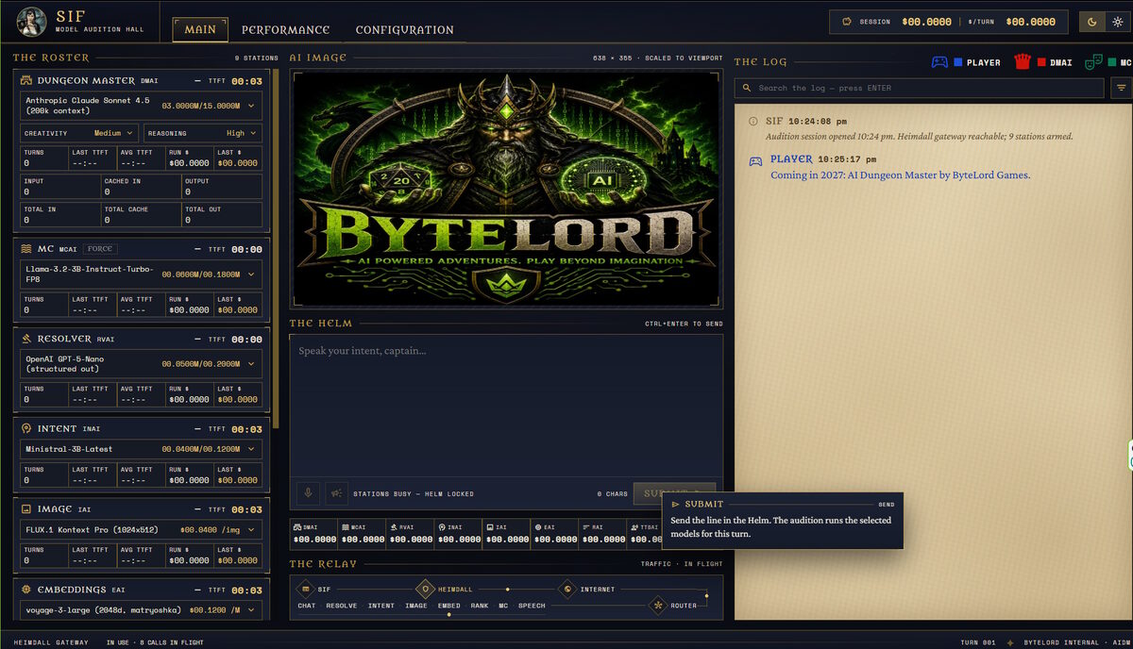Click the microphone icon in the Helm

click(307, 493)
